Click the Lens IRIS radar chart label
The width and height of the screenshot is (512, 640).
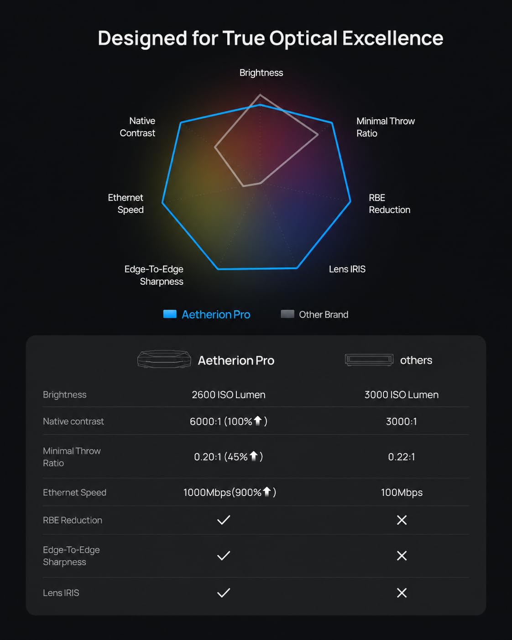(347, 269)
